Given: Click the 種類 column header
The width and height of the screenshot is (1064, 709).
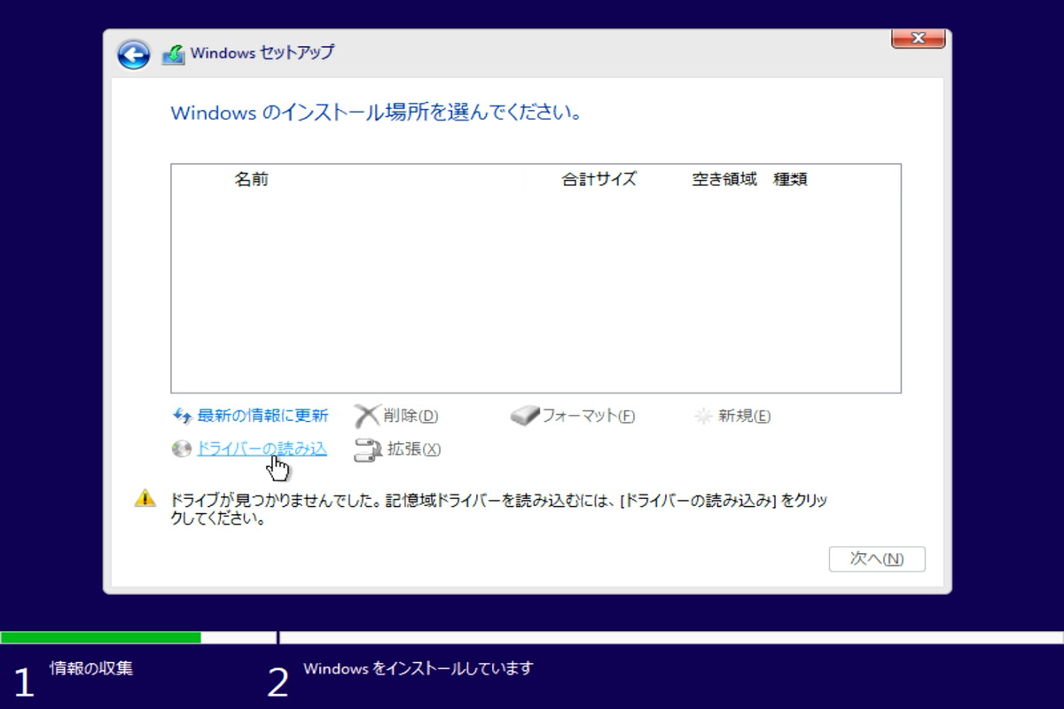Looking at the screenshot, I should pos(790,179).
